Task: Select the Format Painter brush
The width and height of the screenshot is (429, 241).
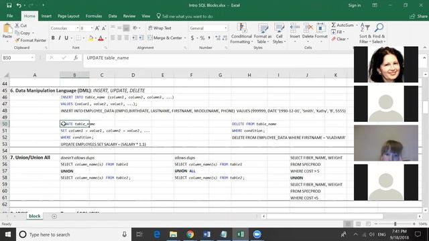Action: (x=30, y=40)
